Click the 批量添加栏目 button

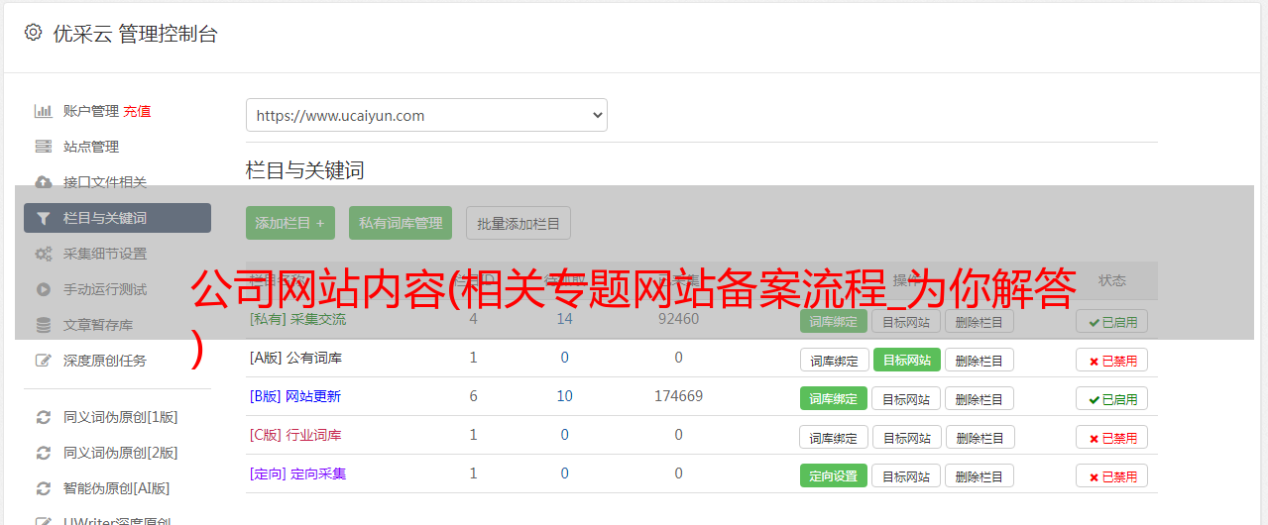(x=519, y=223)
